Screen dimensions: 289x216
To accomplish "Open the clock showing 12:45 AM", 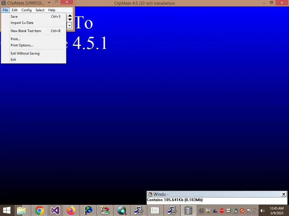I will pyautogui.click(x=277, y=211).
